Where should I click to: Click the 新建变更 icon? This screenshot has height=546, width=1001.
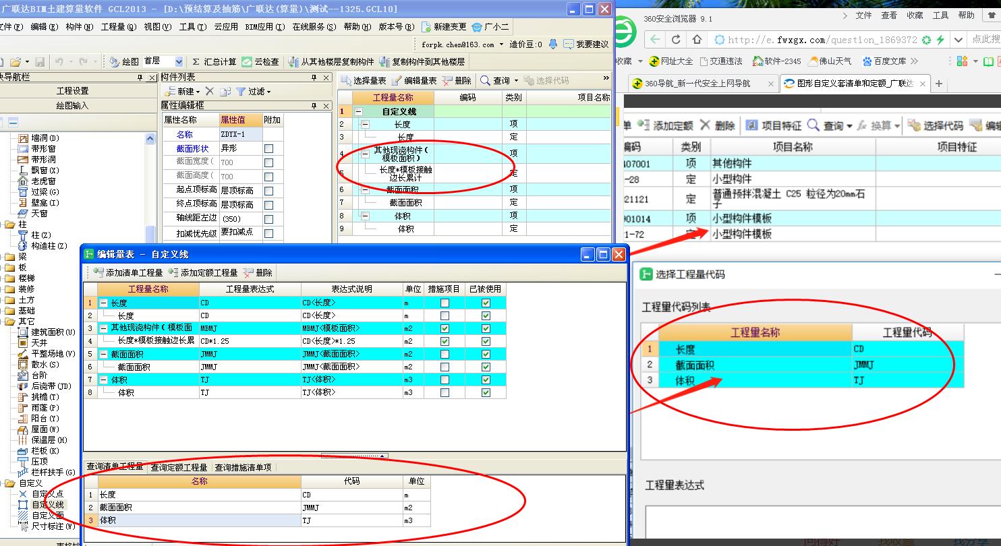click(426, 27)
